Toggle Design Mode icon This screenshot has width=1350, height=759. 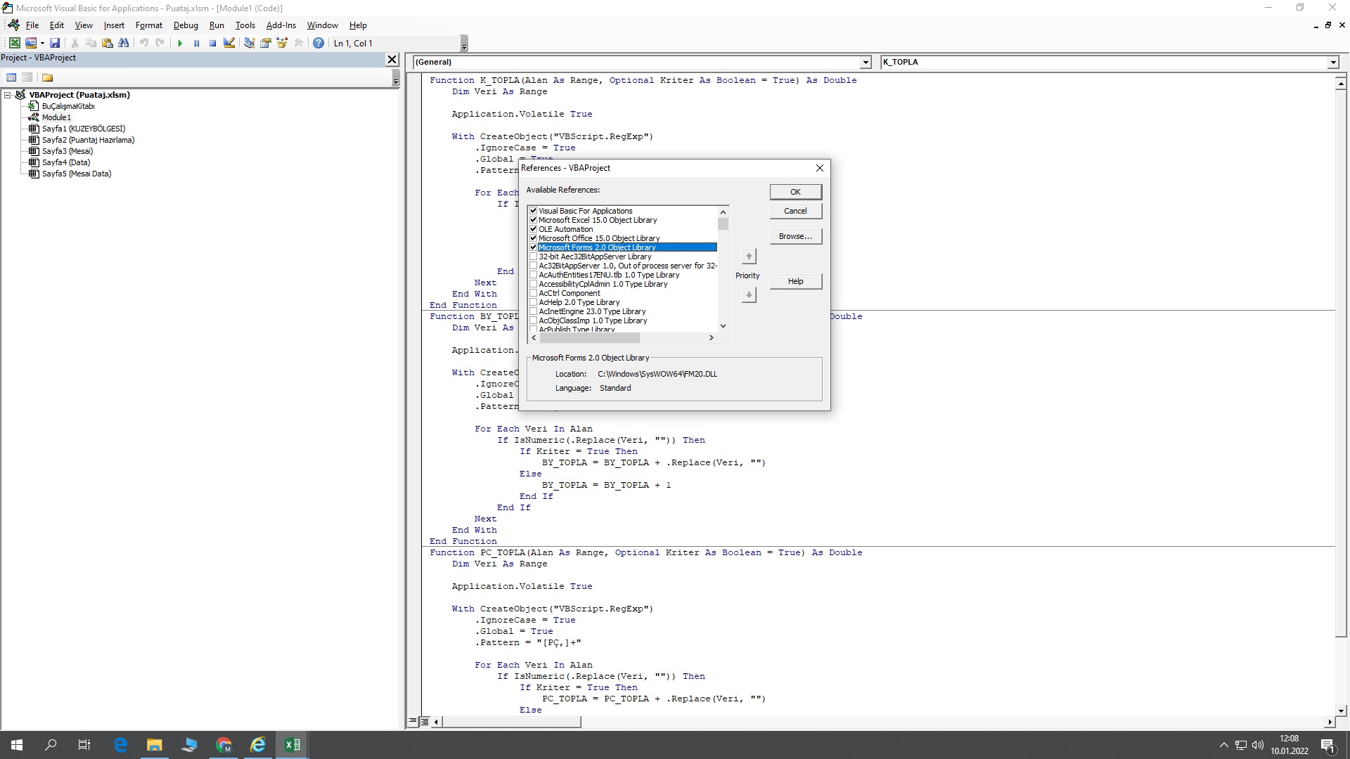pyautogui.click(x=229, y=43)
